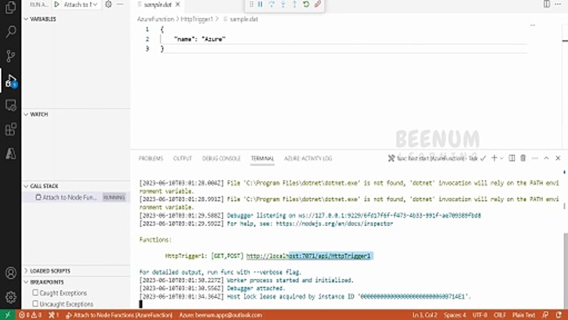Image resolution: width=568 pixels, height=320 pixels.
Task: Open the new terminal profile dropdown arrow
Action: 502,158
